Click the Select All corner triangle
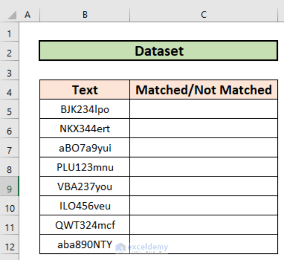 [12, 15]
